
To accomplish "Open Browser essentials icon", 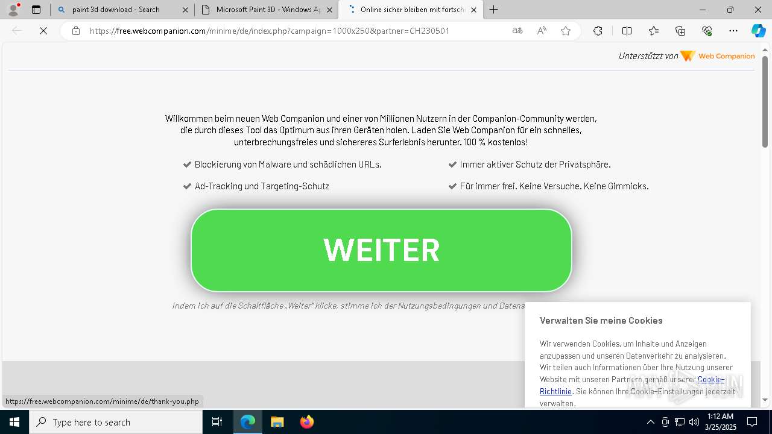I will (707, 31).
